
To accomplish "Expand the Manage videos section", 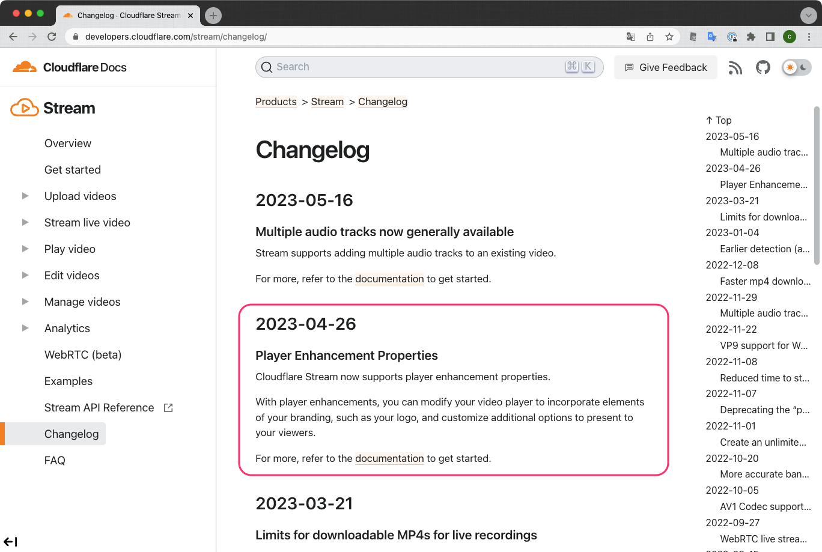I will (25, 302).
